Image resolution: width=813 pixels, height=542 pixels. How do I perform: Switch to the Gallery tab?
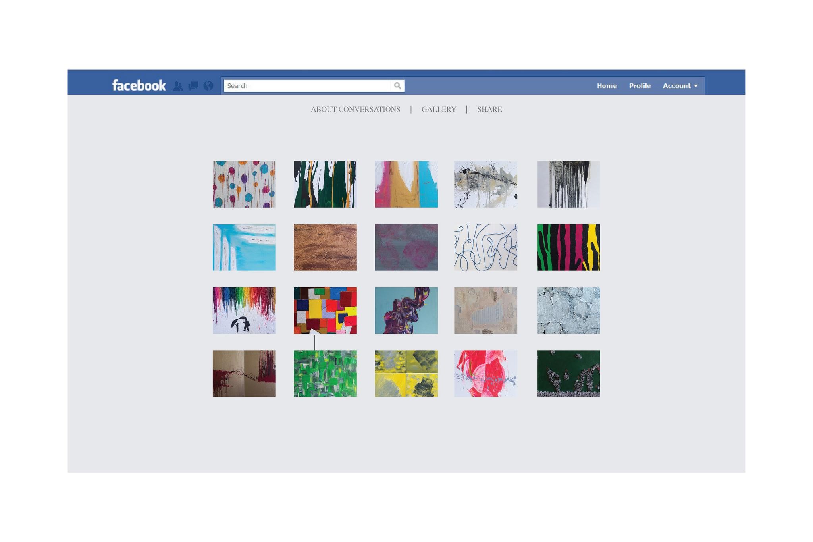click(439, 109)
